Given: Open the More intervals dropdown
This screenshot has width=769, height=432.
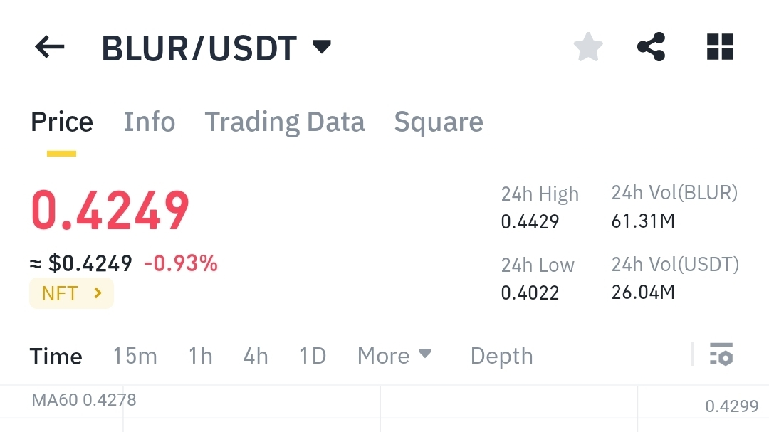Looking at the screenshot, I should coord(394,356).
